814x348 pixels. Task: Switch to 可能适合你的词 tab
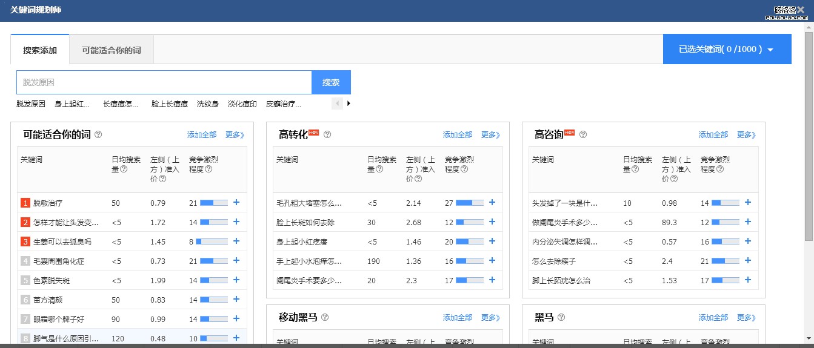click(x=112, y=50)
